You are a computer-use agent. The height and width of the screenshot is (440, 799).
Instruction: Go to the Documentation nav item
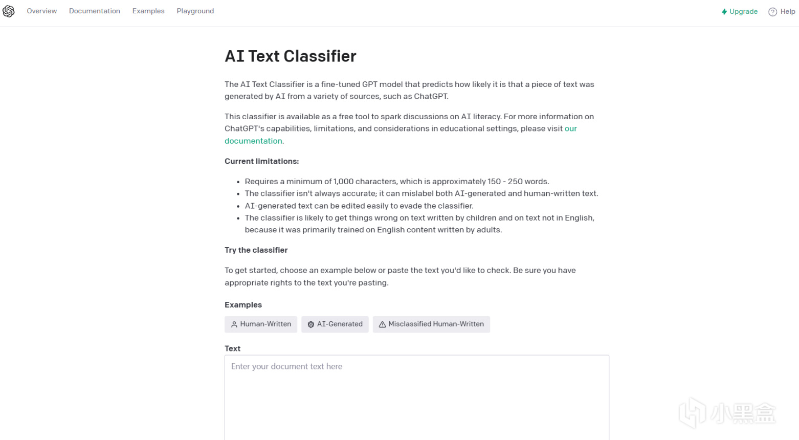pyautogui.click(x=95, y=11)
